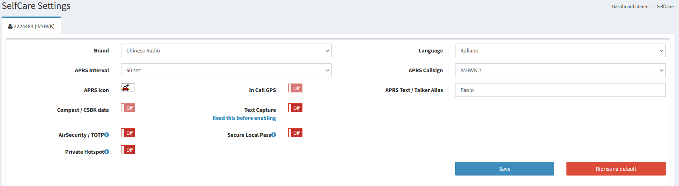This screenshot has height=186, width=679.
Task: Click info icon next to AirSecurity / TOTP
Action: 107,135
